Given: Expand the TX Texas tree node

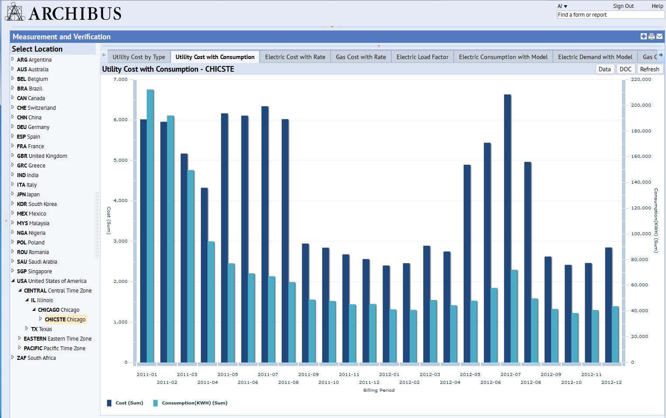Looking at the screenshot, I should pyautogui.click(x=27, y=329).
